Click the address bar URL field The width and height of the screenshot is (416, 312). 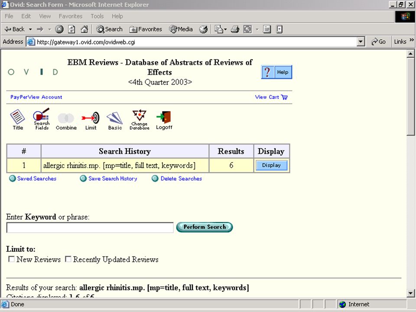click(x=196, y=42)
